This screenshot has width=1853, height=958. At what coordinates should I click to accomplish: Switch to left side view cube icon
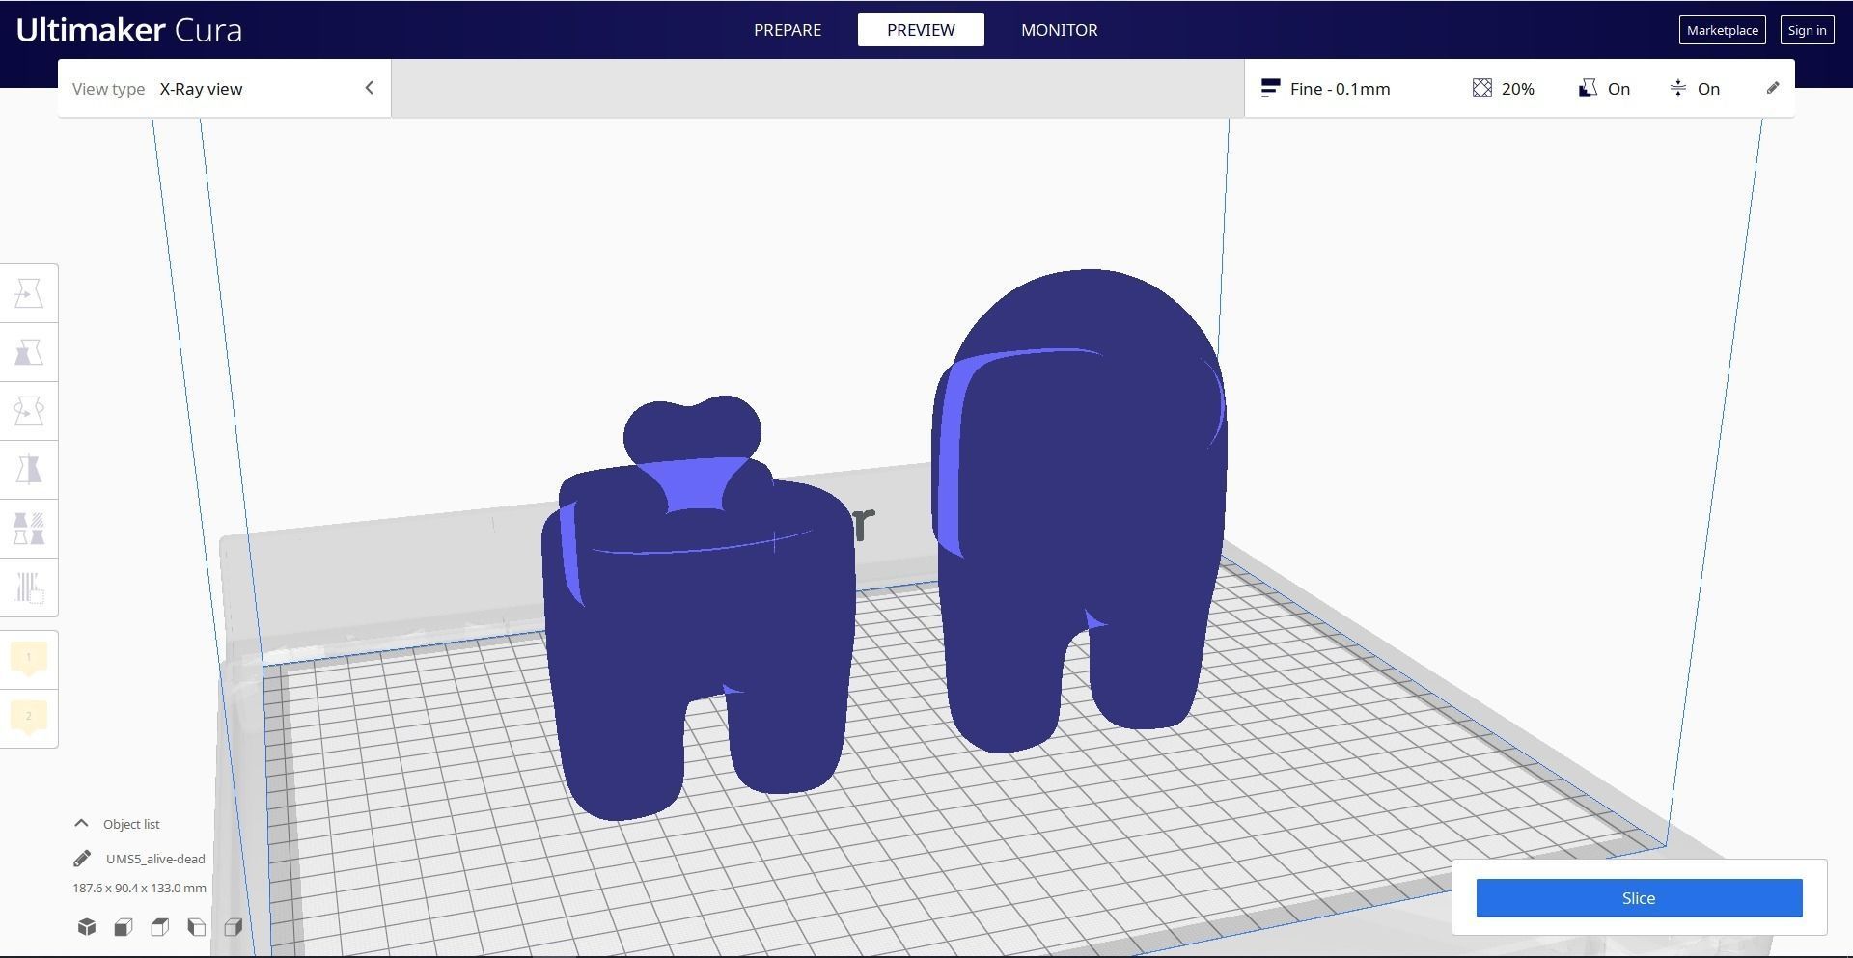[197, 927]
